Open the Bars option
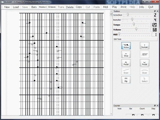 coord(34,7)
